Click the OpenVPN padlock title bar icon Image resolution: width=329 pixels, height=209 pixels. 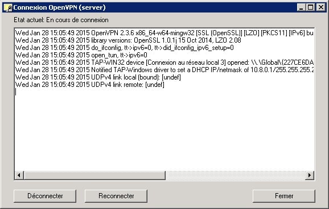(x=8, y=7)
